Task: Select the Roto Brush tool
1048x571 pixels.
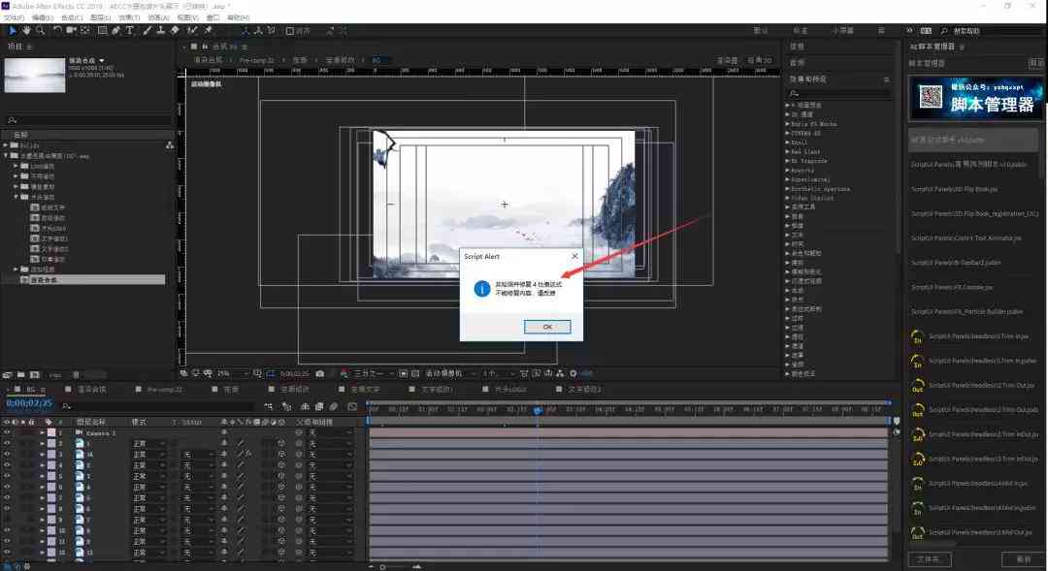Action: [x=192, y=30]
